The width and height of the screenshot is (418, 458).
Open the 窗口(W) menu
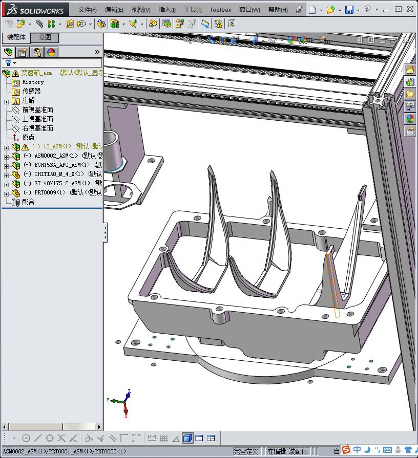(x=249, y=10)
